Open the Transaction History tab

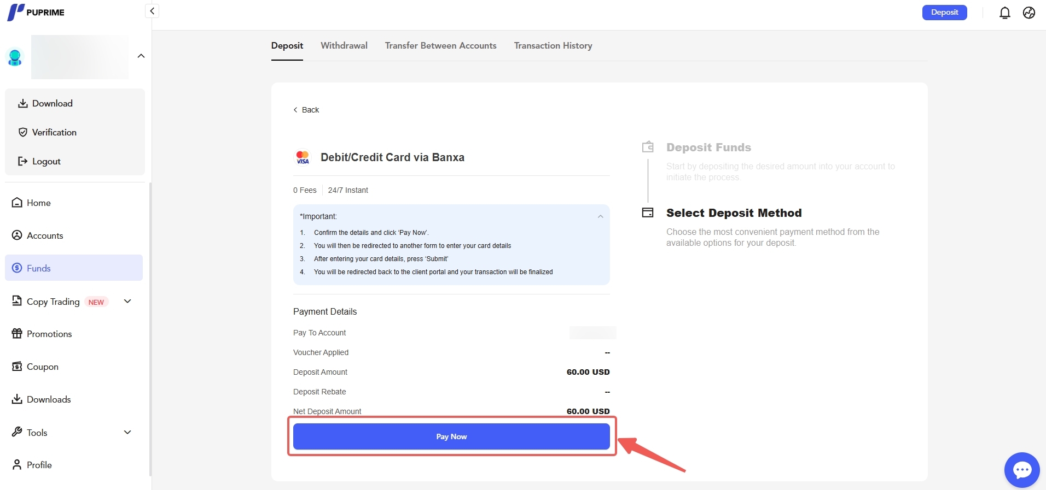tap(553, 46)
